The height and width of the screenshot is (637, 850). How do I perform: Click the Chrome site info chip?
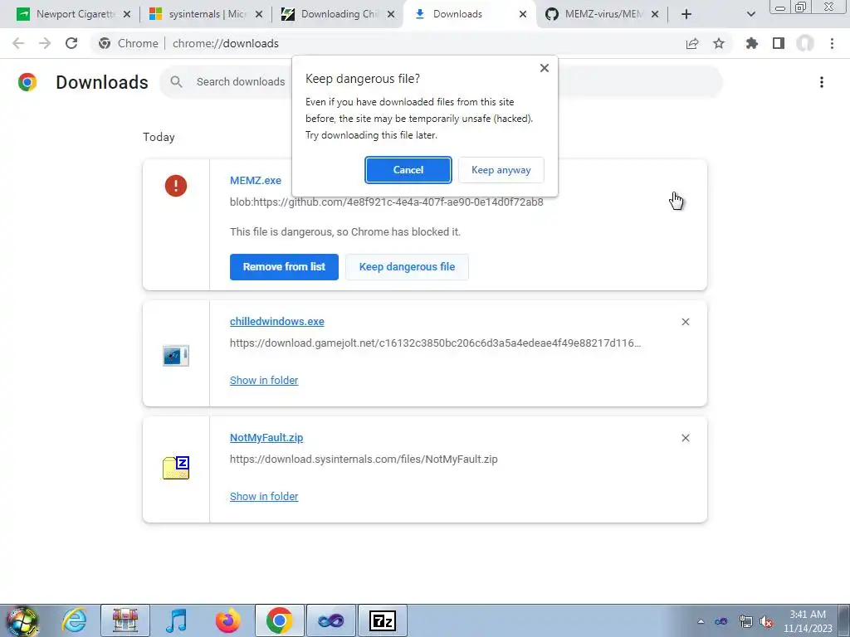click(129, 43)
